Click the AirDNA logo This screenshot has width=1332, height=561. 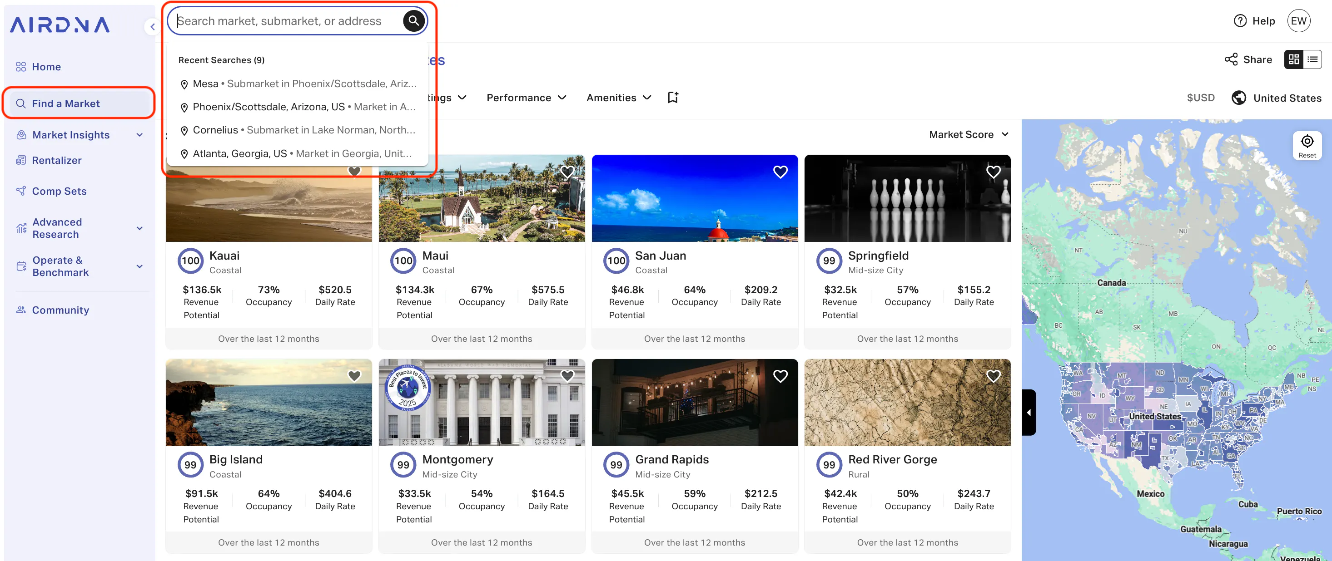tap(60, 24)
